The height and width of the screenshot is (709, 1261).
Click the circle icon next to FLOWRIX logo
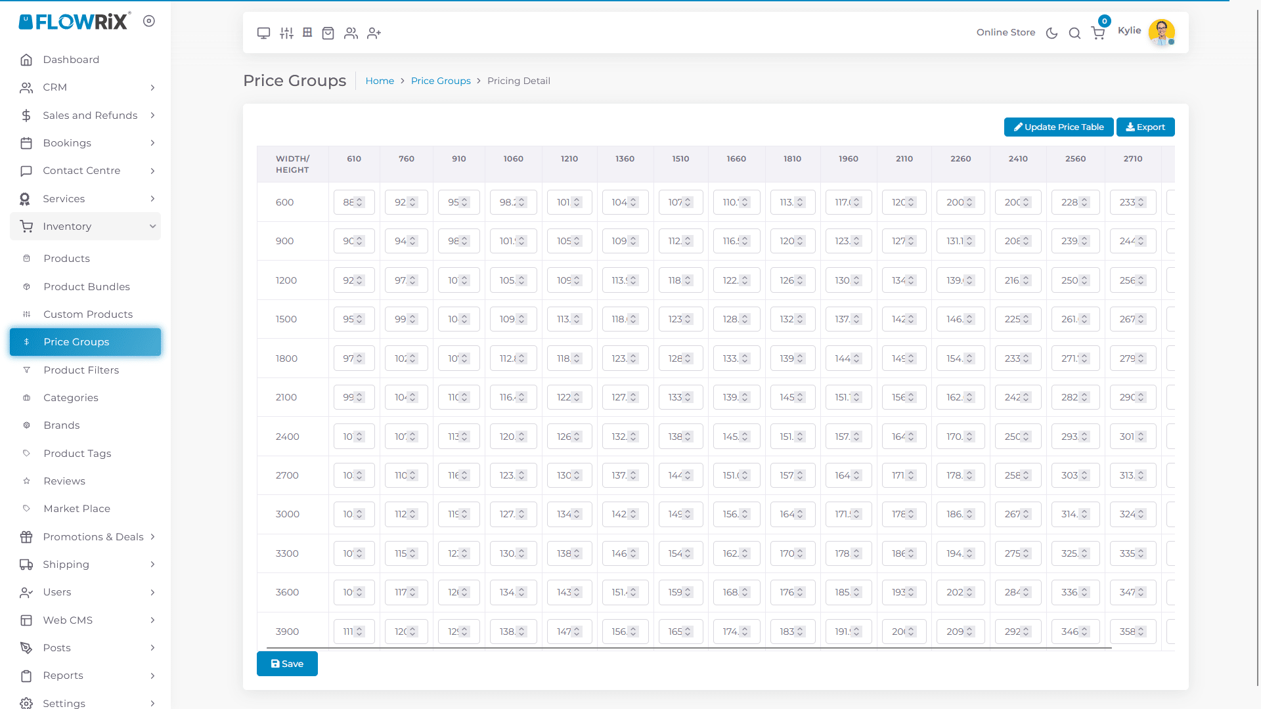(149, 20)
